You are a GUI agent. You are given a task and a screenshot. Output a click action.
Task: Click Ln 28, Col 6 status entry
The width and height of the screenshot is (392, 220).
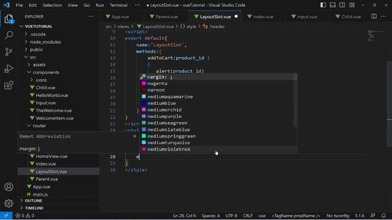(184, 216)
